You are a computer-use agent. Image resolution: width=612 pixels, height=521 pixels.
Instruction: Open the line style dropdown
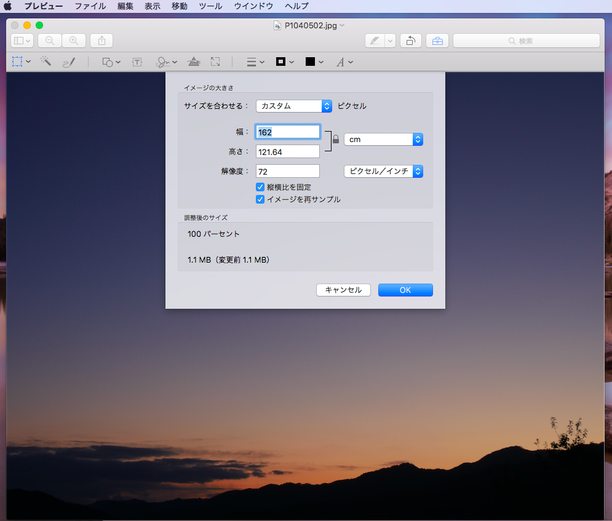pyautogui.click(x=256, y=62)
